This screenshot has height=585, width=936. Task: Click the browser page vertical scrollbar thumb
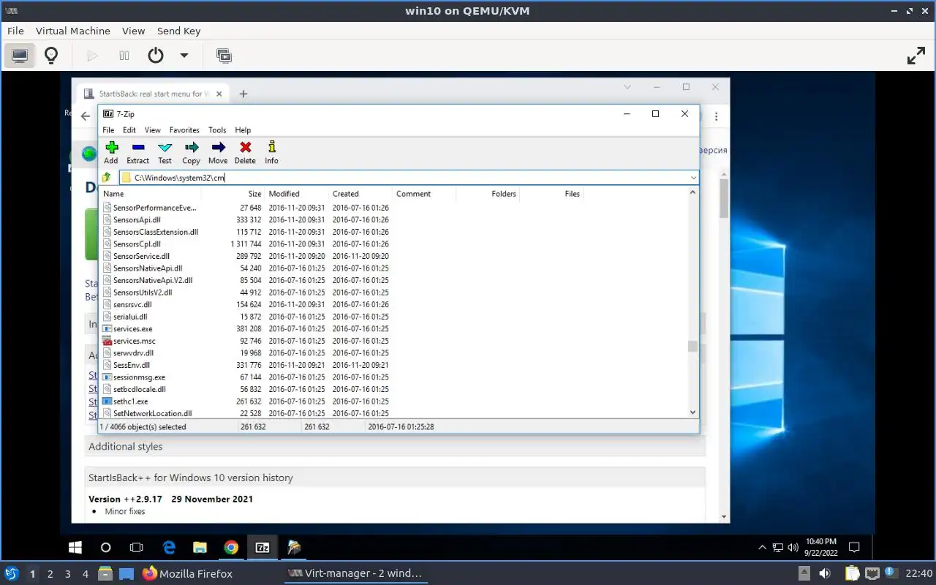724,198
